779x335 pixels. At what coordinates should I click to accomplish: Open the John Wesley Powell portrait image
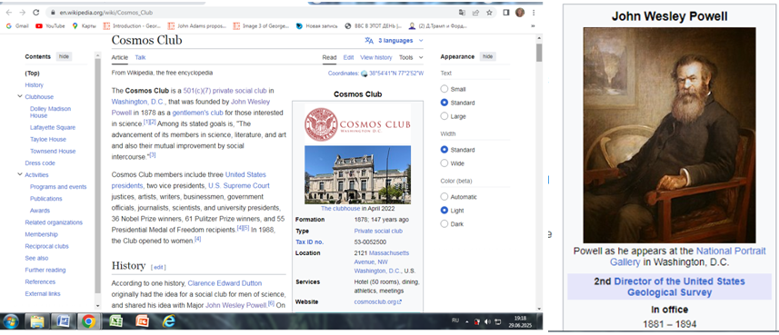[669, 135]
